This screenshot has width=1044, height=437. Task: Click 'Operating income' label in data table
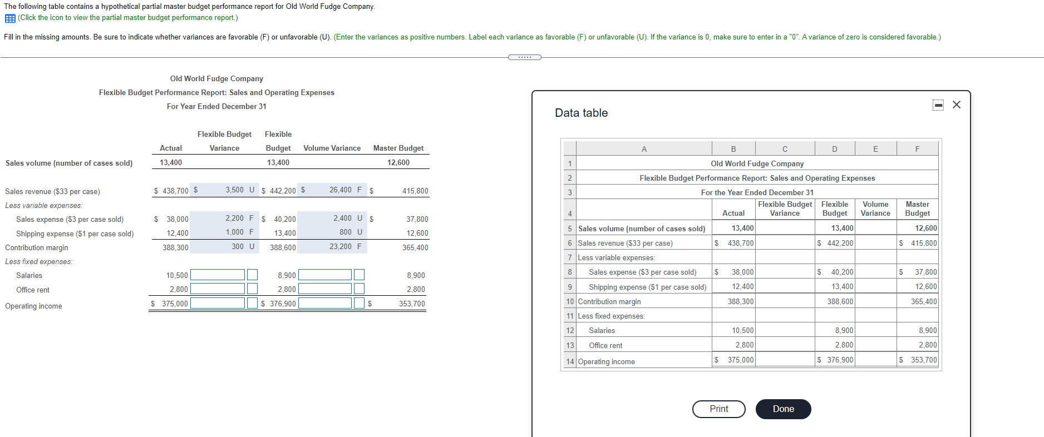pos(606,361)
